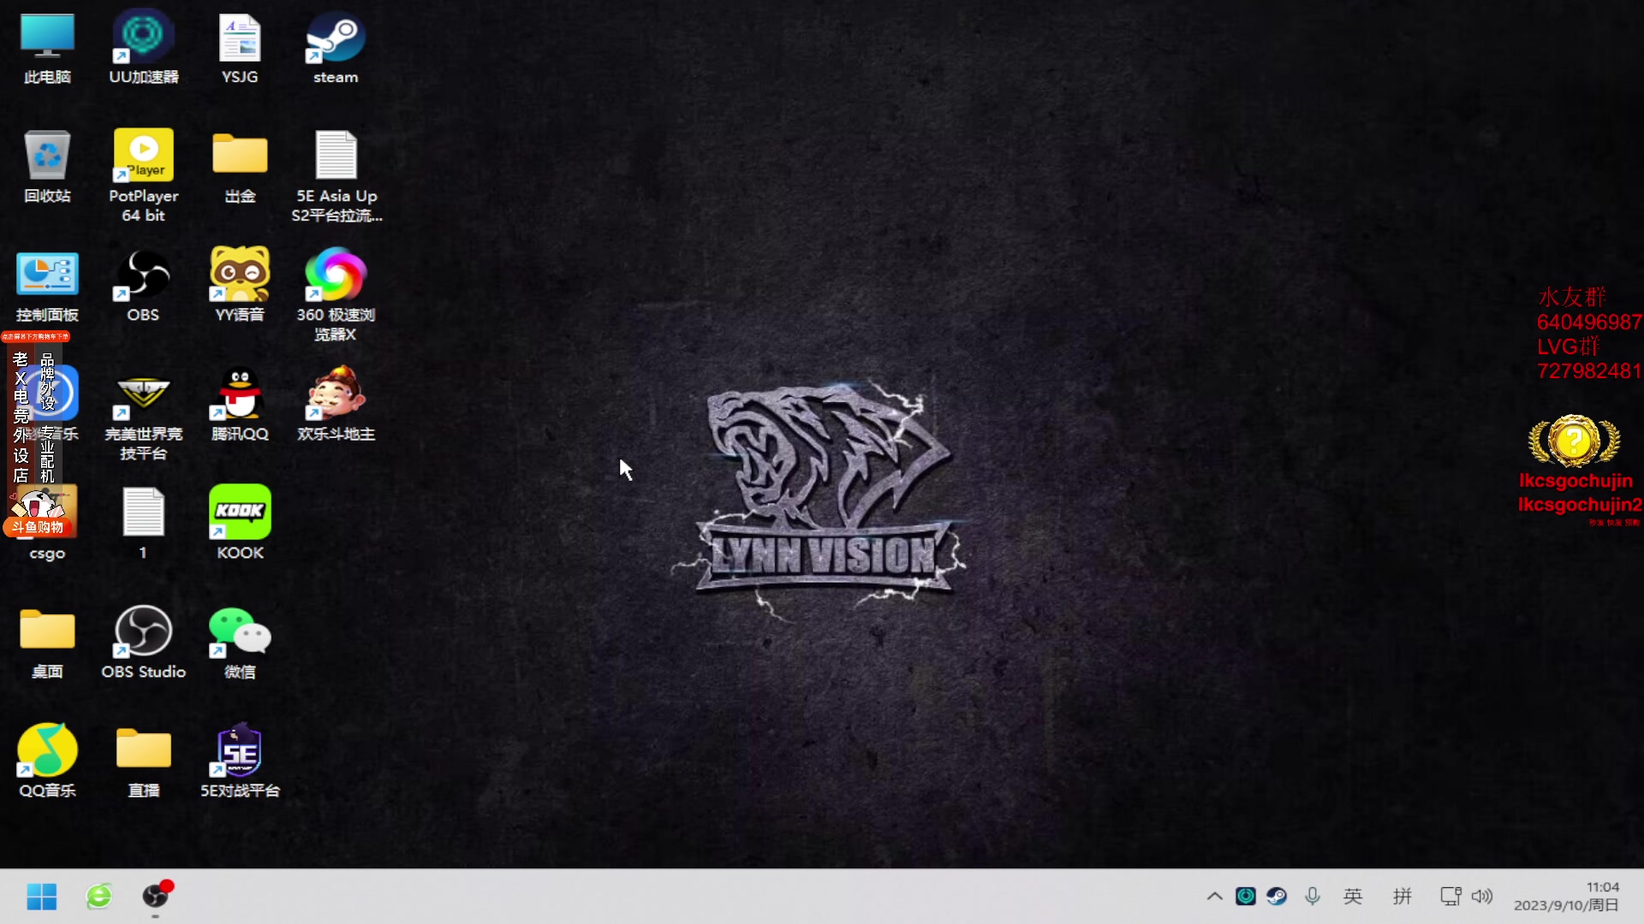Screen dimensions: 1644x924
Task: Toggle the 拼 pinyin input mode indicator
Action: [x=1402, y=897]
